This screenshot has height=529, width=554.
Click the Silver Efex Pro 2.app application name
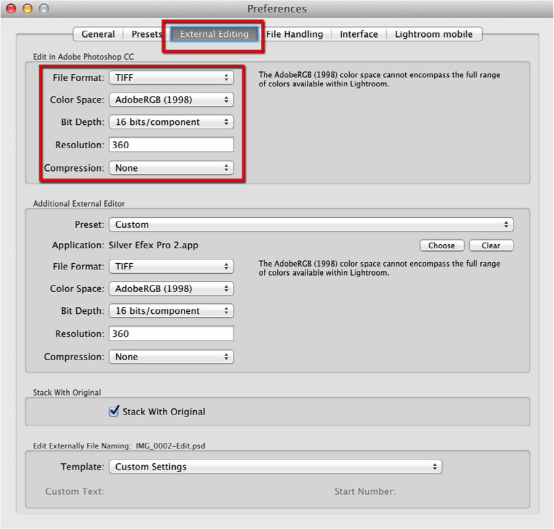153,245
